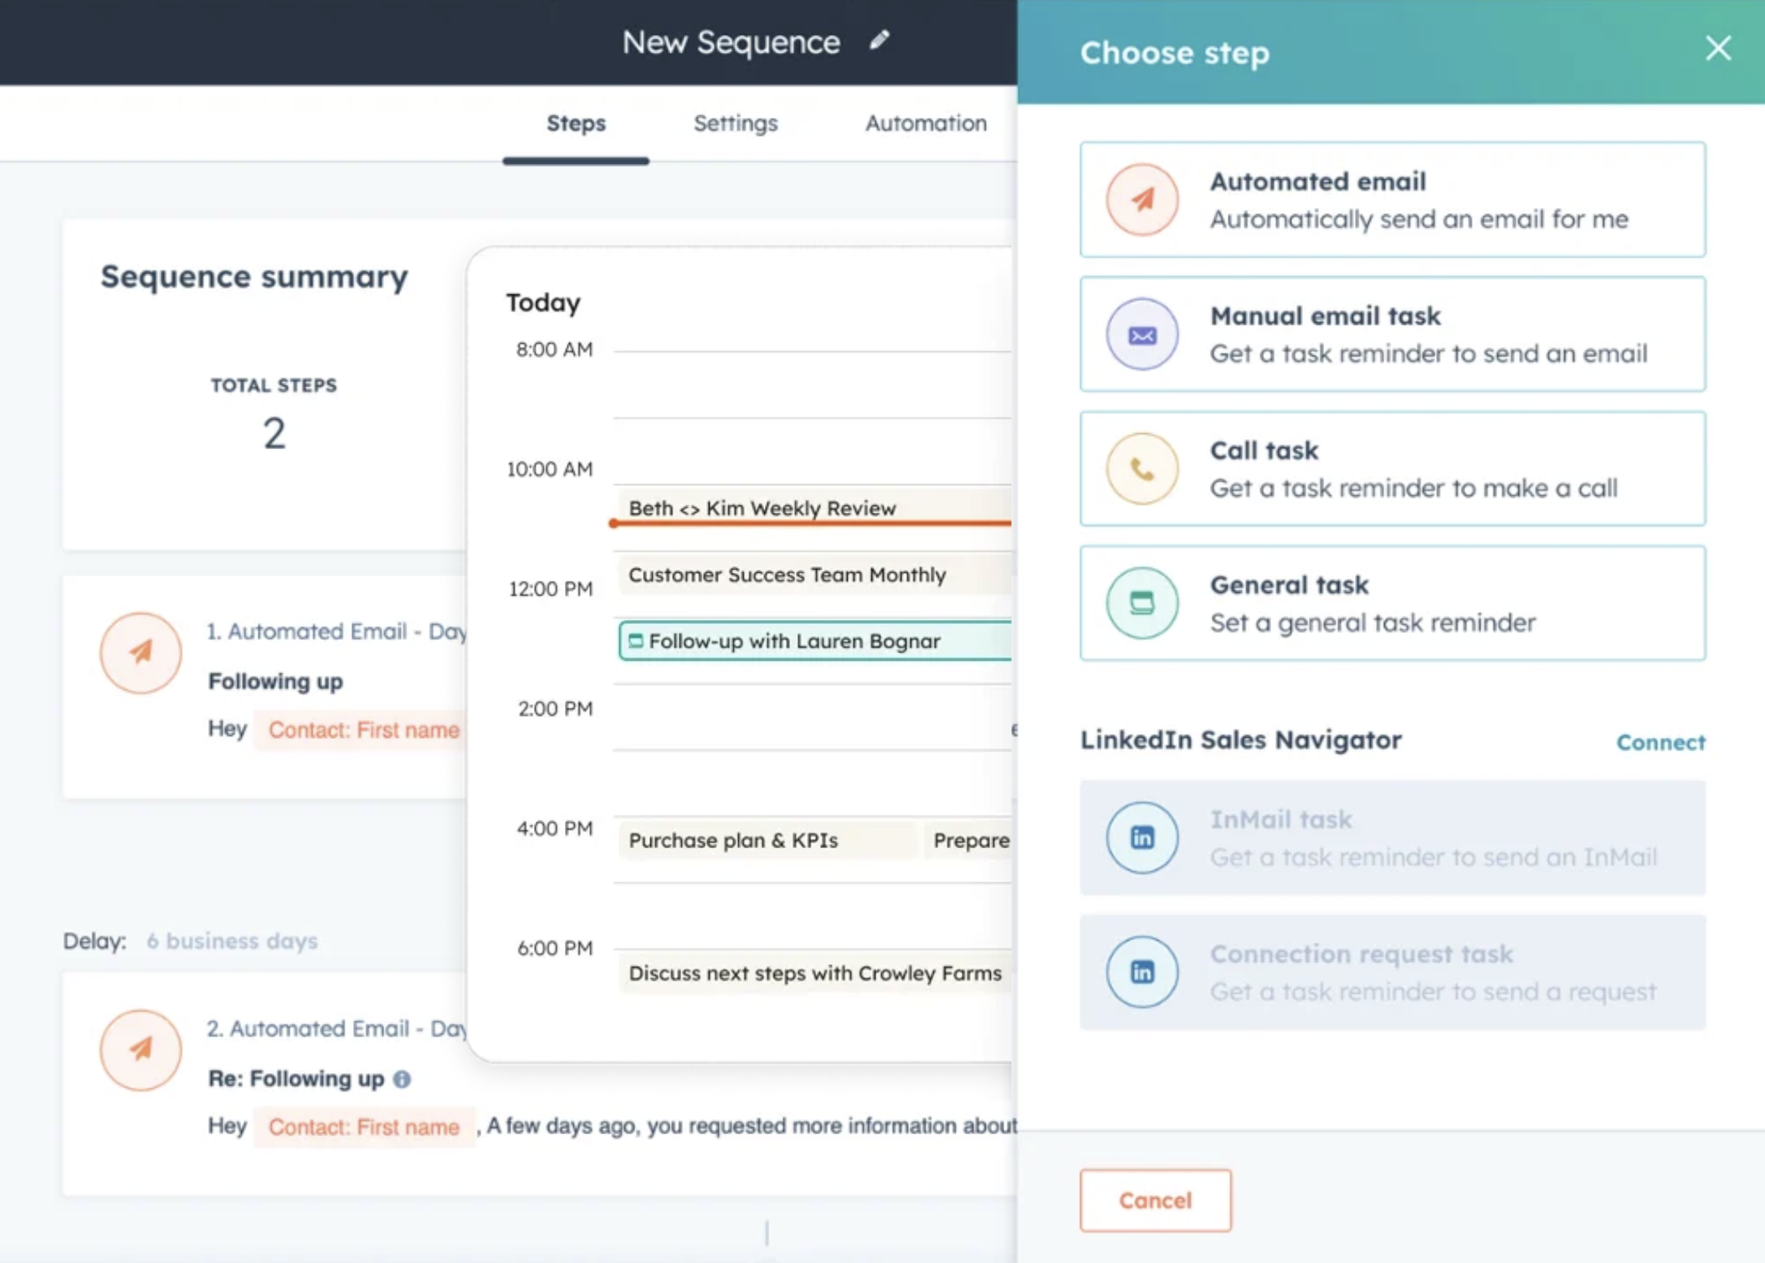Click the pencil icon beside New Sequence
Viewport: 1765px width, 1263px height.
(x=878, y=41)
